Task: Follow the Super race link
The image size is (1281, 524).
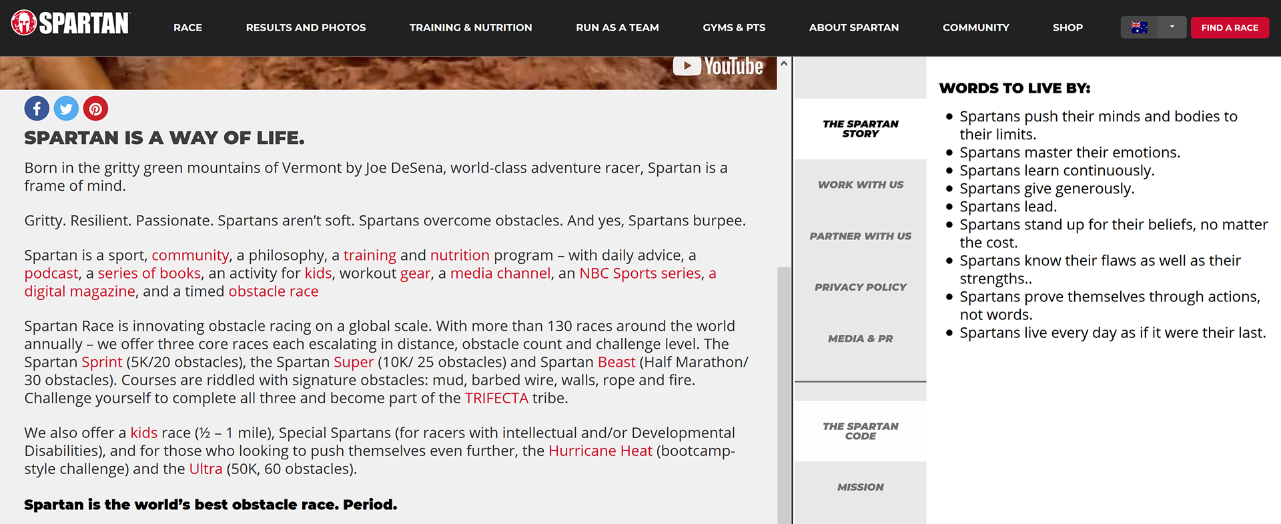Action: tap(354, 362)
